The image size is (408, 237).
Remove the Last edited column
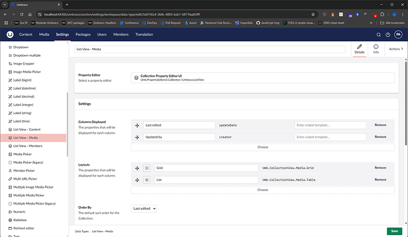[x=380, y=125]
